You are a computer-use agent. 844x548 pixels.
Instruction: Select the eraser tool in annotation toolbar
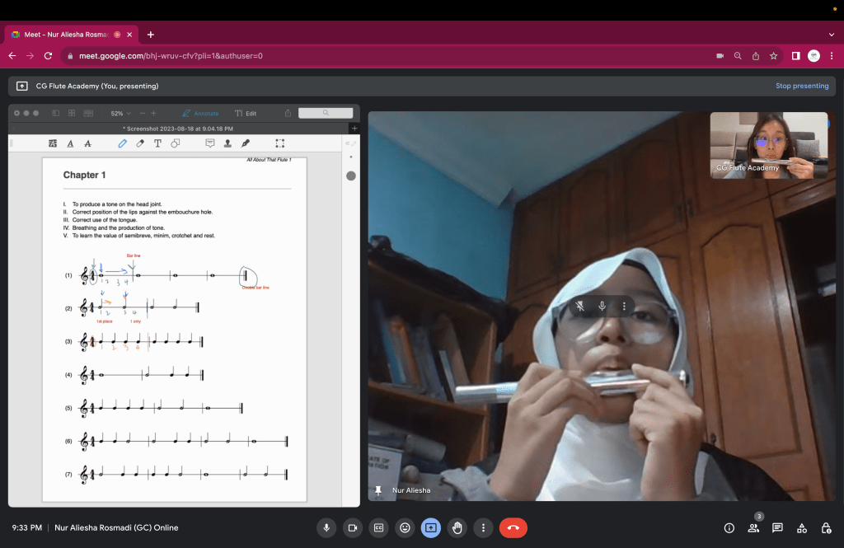(140, 143)
